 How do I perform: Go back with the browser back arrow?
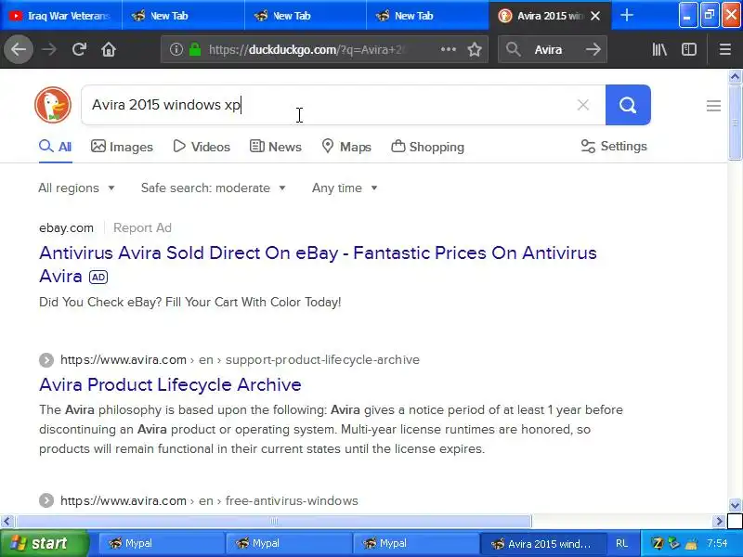pyautogui.click(x=19, y=49)
